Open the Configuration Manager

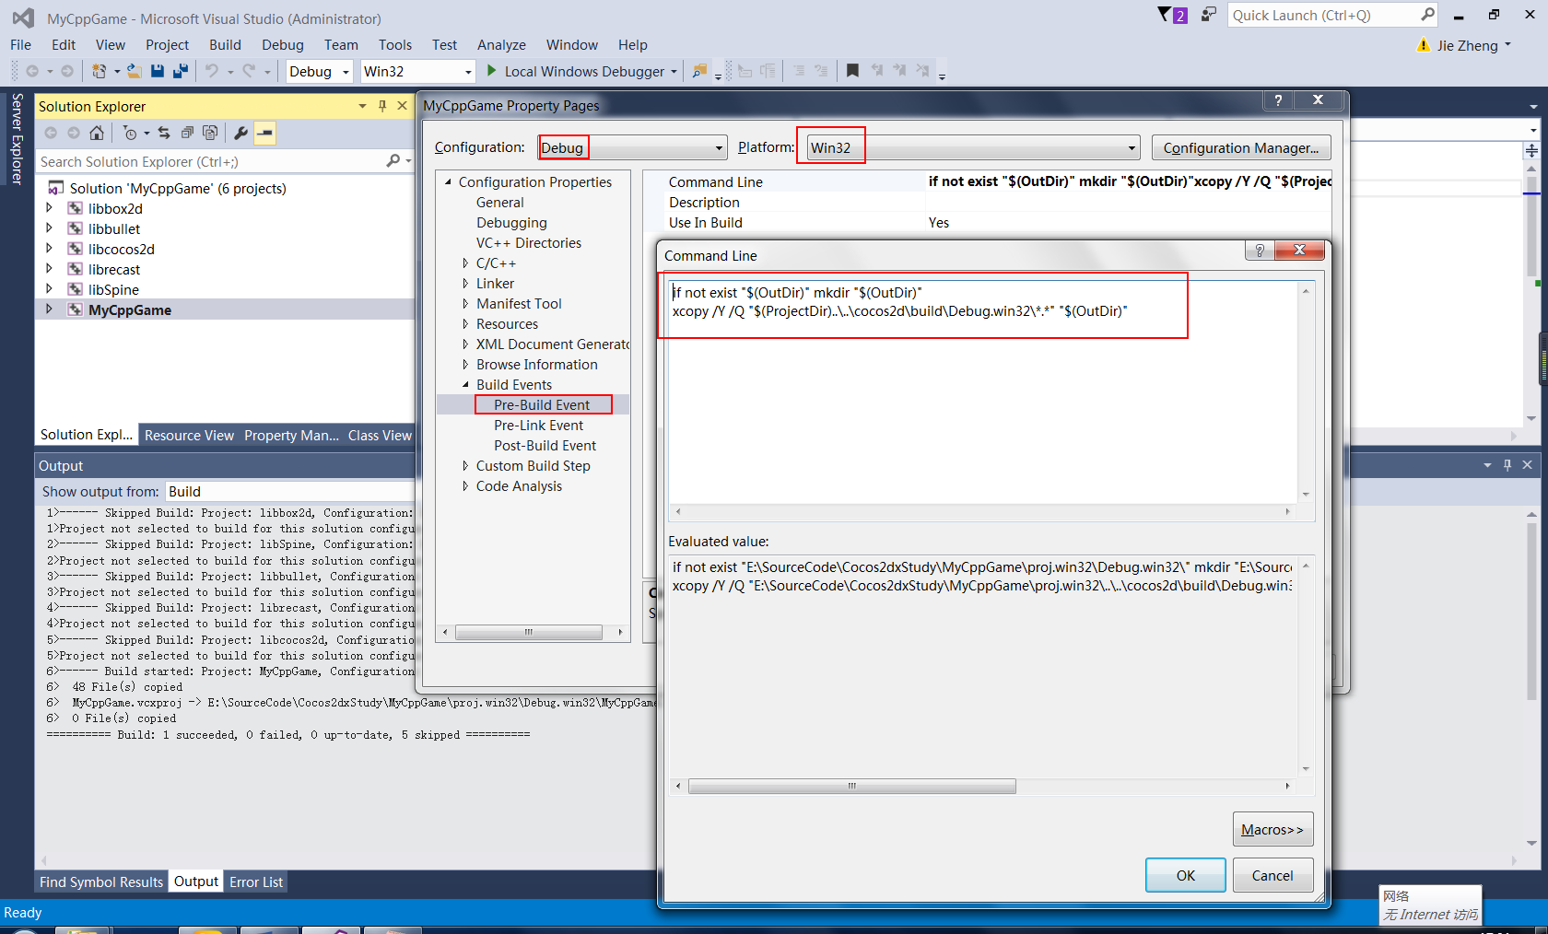pyautogui.click(x=1241, y=147)
